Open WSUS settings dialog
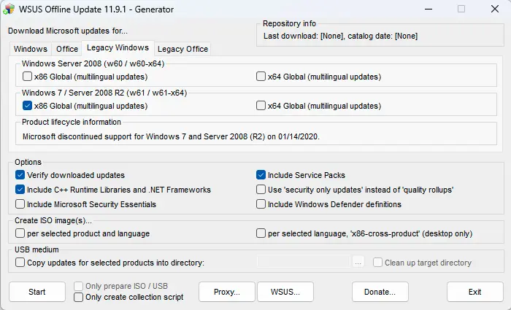Screen dimensions: 511x310 pos(285,292)
